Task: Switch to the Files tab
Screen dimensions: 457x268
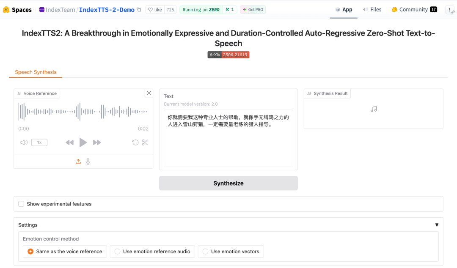Action: (x=372, y=10)
